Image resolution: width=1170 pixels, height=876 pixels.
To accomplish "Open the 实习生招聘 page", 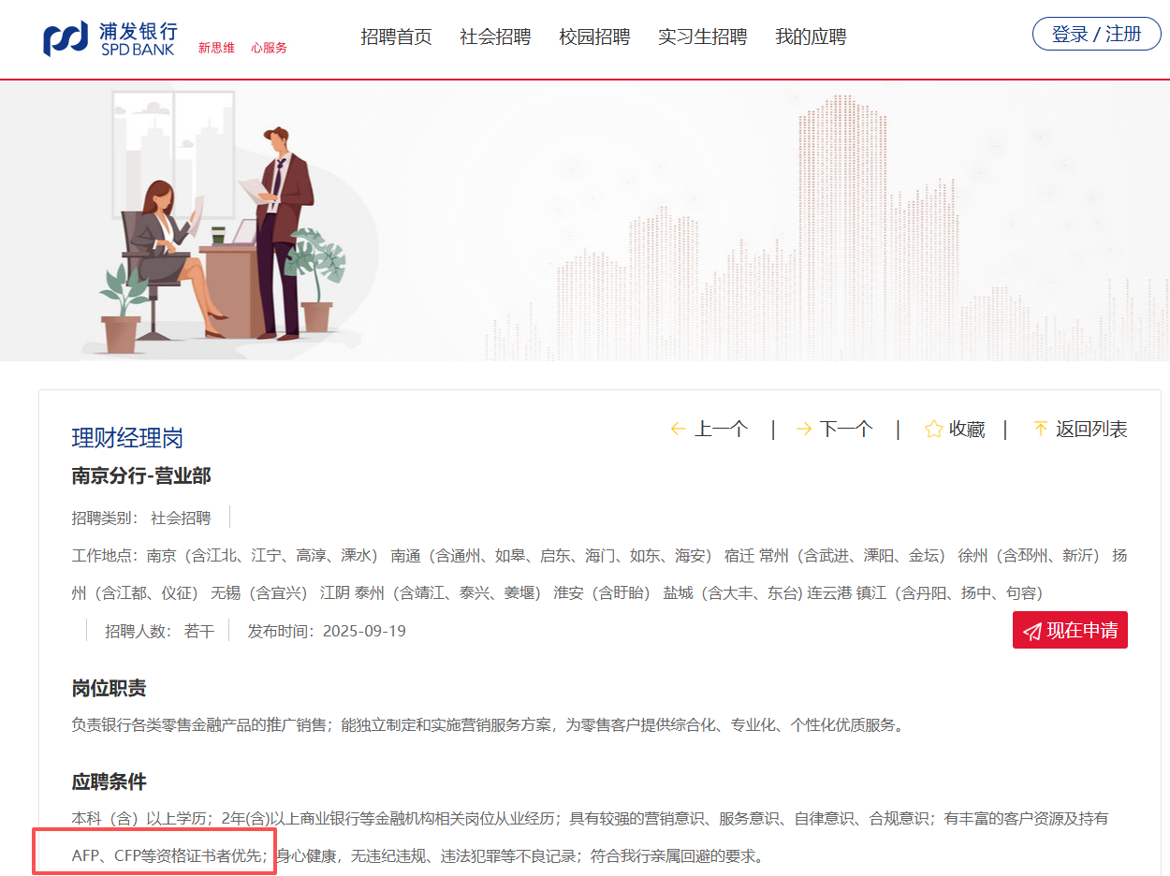I will click(702, 36).
